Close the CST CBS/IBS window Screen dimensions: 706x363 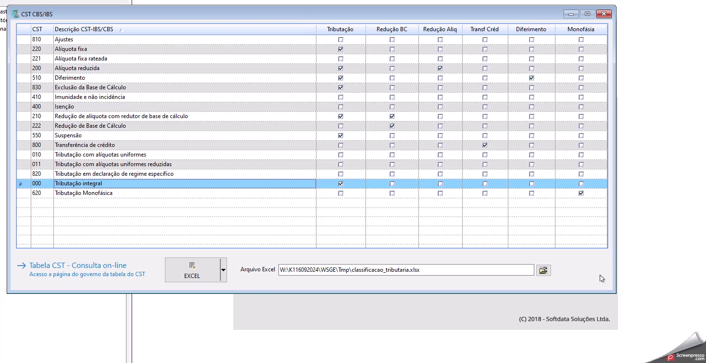point(604,14)
